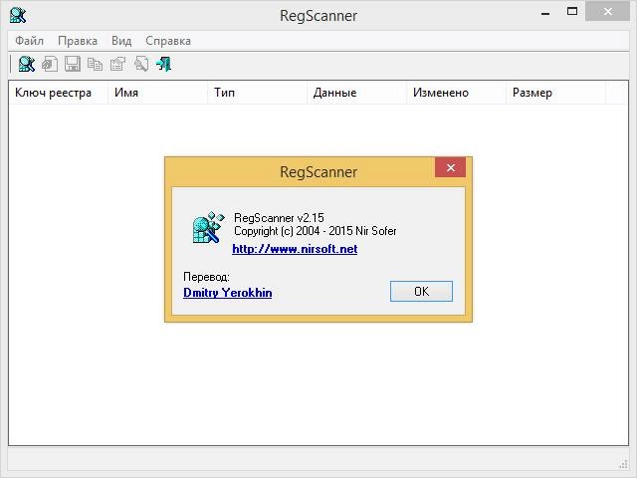Click the new registry scan toolbar icon
This screenshot has height=478, width=637.
tap(27, 64)
